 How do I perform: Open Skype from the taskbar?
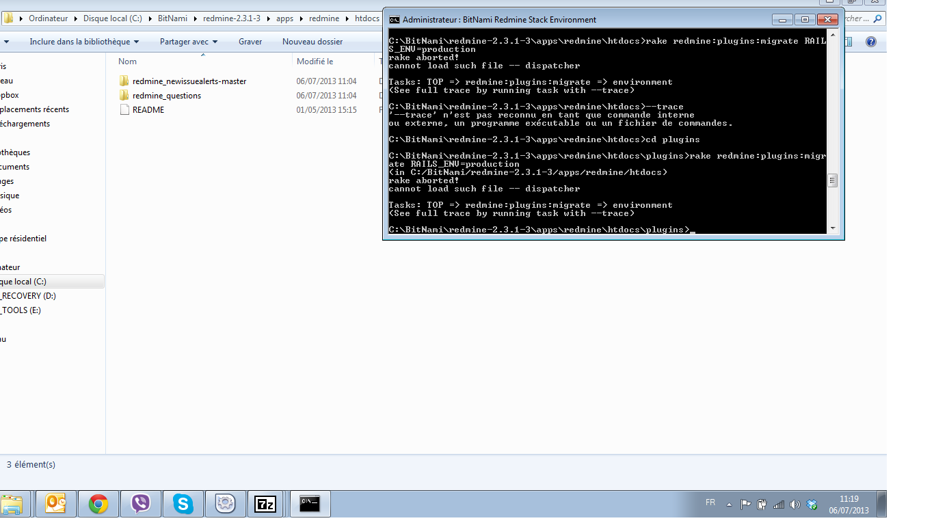[x=183, y=504]
